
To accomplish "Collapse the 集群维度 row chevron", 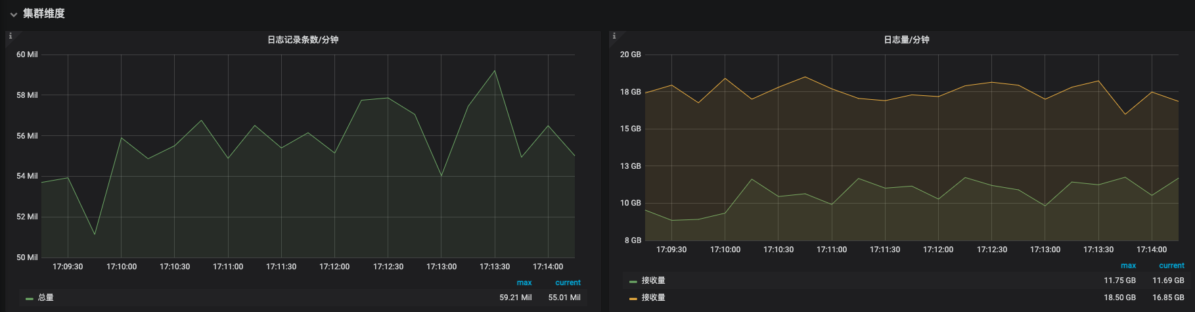I will (x=13, y=14).
